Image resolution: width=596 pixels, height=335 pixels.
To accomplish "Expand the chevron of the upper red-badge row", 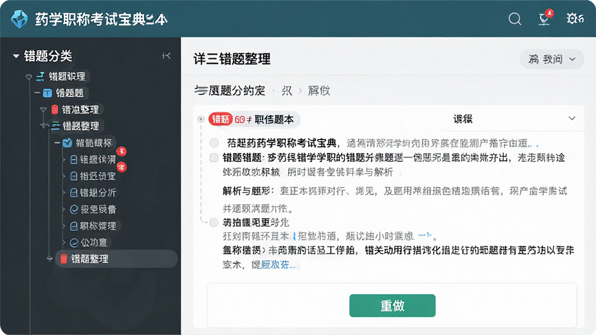I will (x=64, y=159).
